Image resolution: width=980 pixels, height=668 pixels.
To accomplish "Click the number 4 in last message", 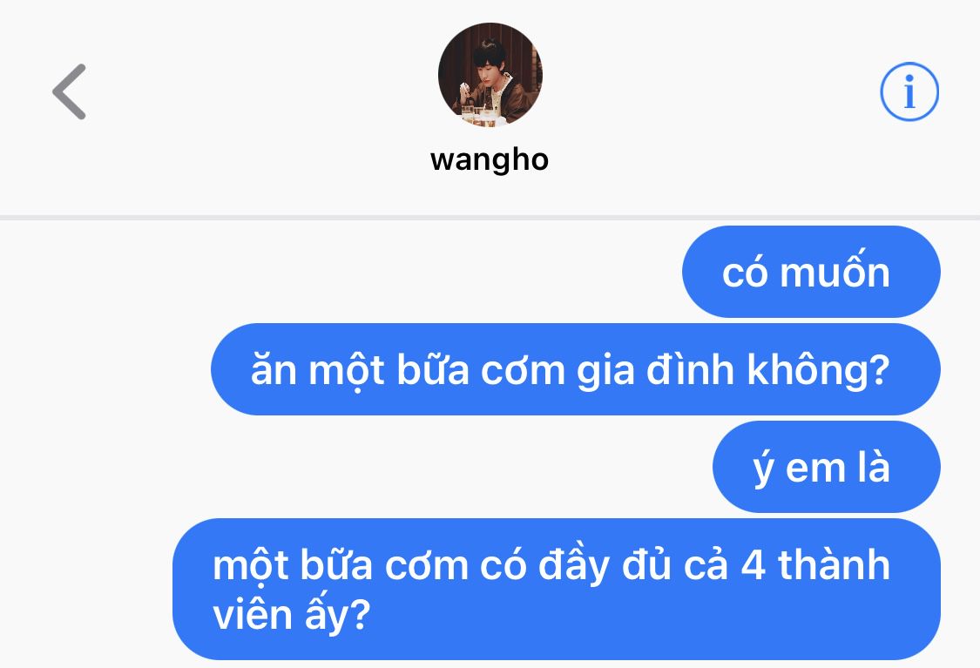I will (x=754, y=565).
